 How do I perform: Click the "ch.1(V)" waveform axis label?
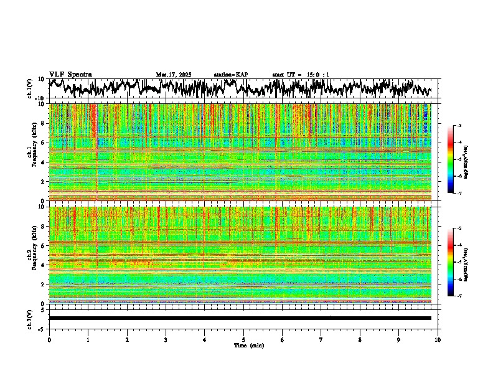[x=30, y=88]
